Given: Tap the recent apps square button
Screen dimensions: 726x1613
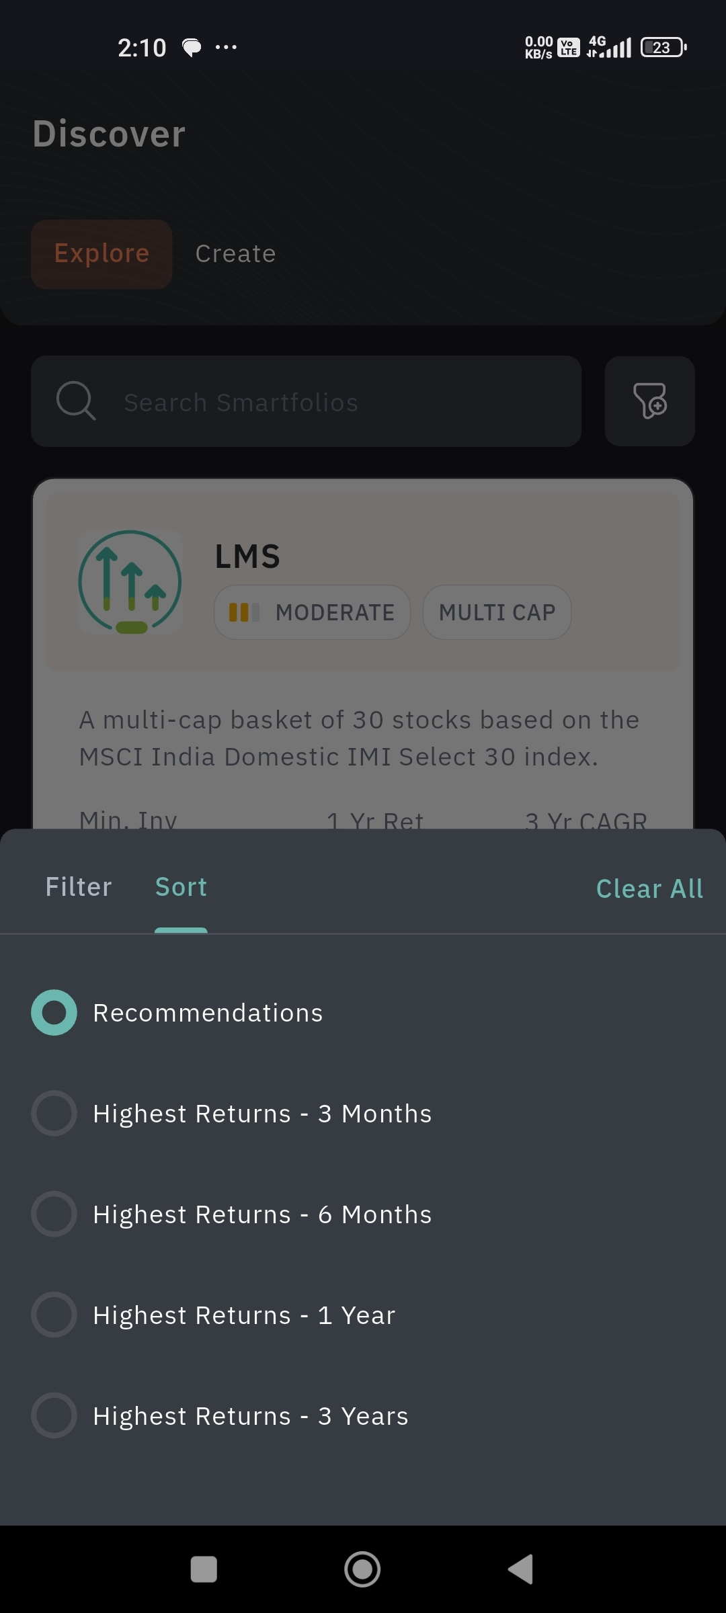Looking at the screenshot, I should (204, 1569).
